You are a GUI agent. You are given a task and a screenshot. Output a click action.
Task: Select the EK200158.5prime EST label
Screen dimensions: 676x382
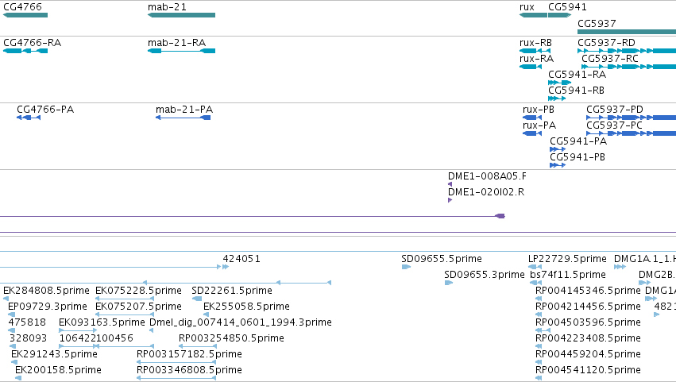coord(58,370)
